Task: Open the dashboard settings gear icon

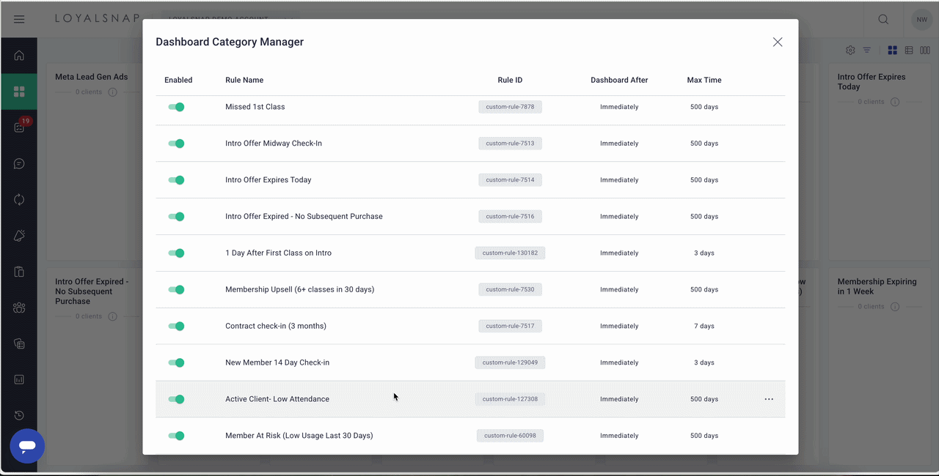Action: 850,51
